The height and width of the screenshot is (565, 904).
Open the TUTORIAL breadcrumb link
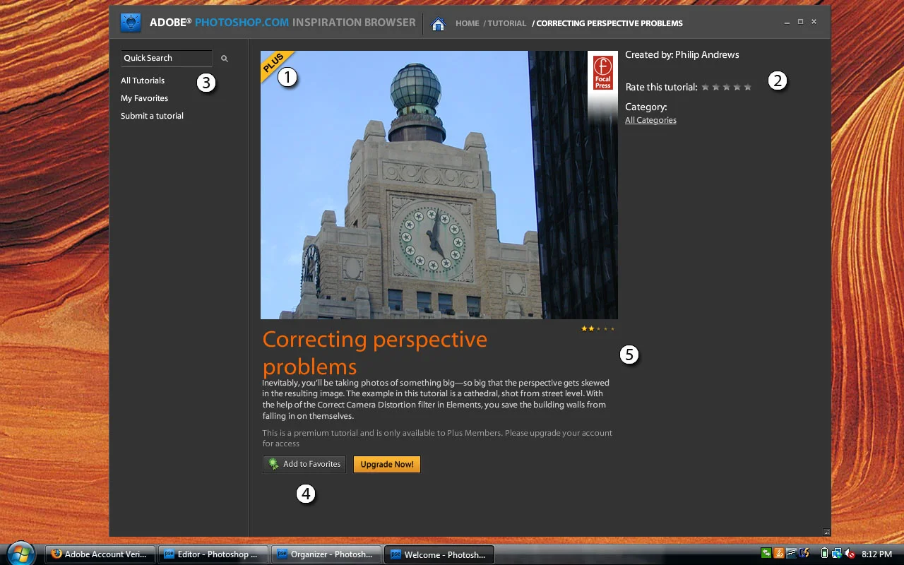[507, 23]
